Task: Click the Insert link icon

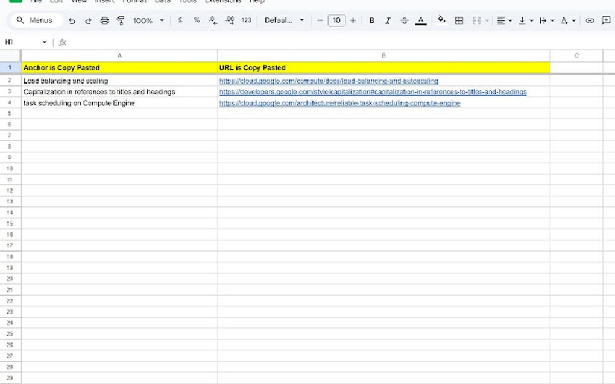Action: (590, 20)
